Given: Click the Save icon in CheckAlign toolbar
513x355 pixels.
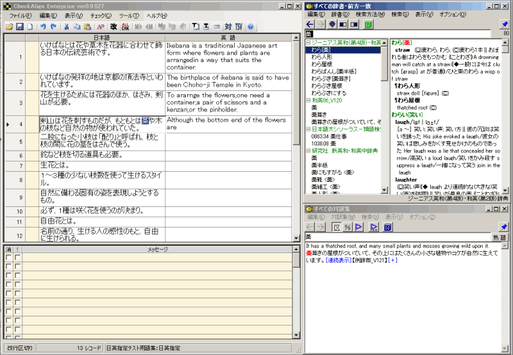Looking at the screenshot, I should (x=20, y=27).
